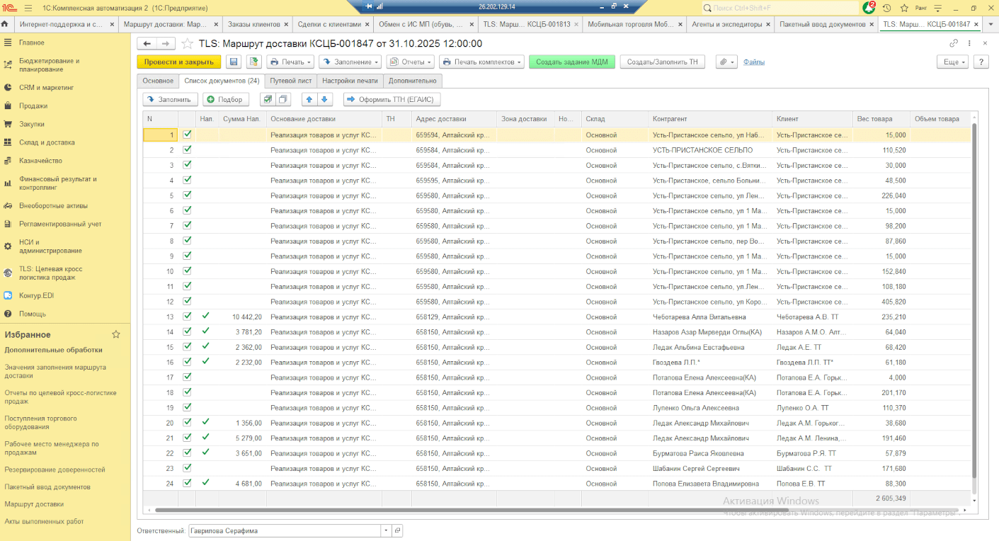Move row down with the blue down arrow
Screen dimensions: 999x541
click(x=324, y=100)
